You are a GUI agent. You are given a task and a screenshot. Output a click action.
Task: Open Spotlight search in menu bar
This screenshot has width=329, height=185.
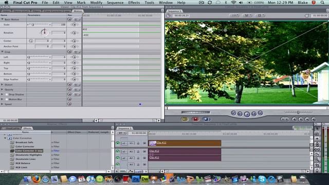pos(322,3)
